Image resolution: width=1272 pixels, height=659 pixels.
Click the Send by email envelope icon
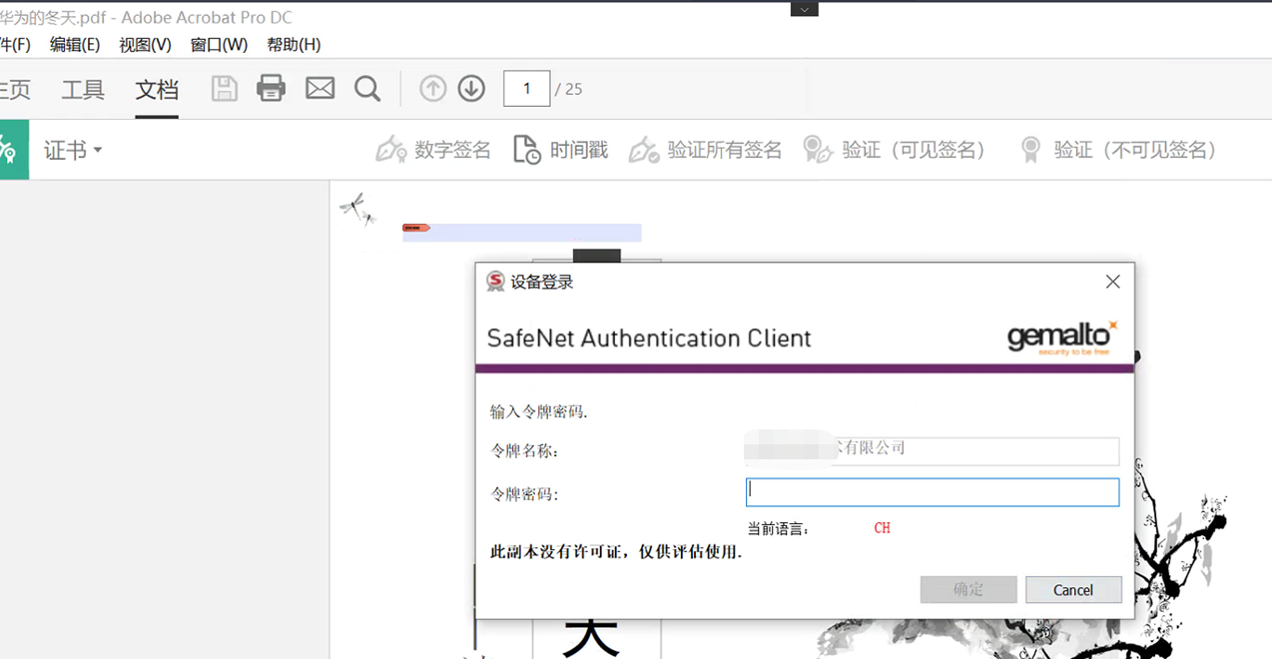pyautogui.click(x=319, y=88)
